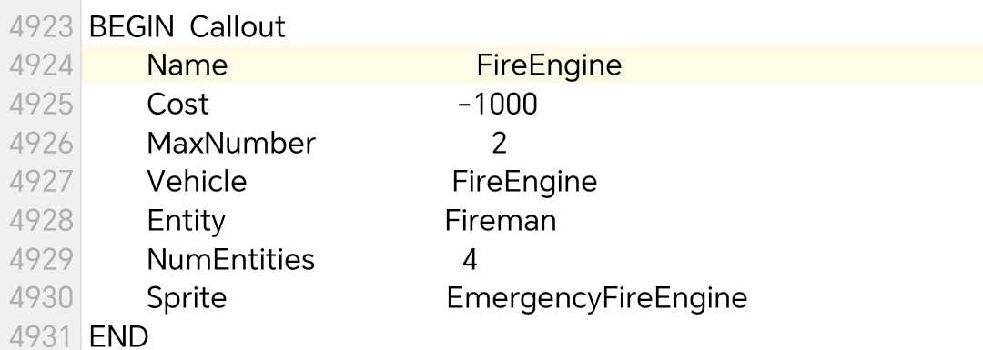This screenshot has height=350, width=983.
Task: Click line number 4923 in gutter
Action: (41, 27)
